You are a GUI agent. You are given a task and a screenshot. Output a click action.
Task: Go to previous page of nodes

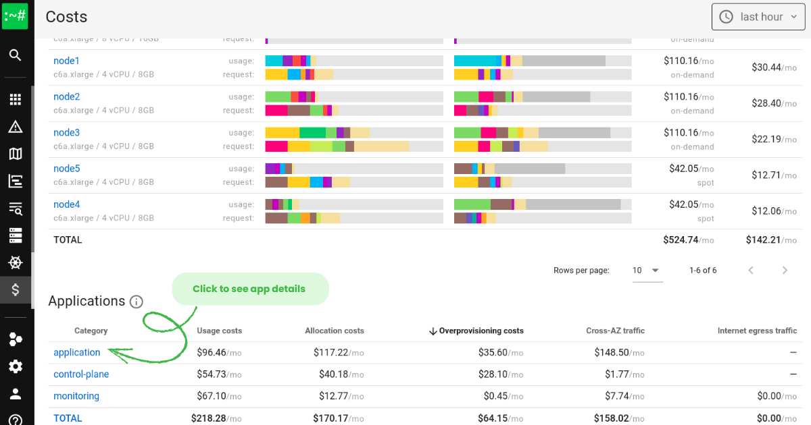751,271
